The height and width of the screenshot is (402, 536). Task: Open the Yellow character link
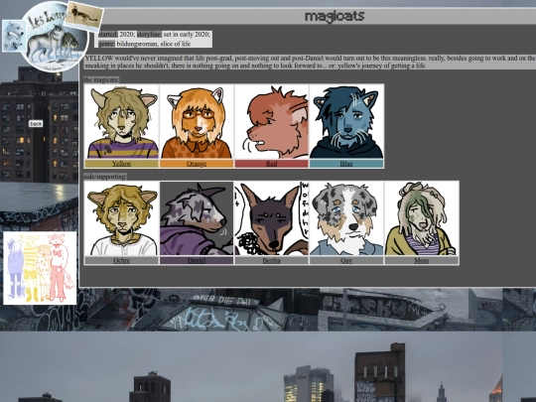[121, 164]
